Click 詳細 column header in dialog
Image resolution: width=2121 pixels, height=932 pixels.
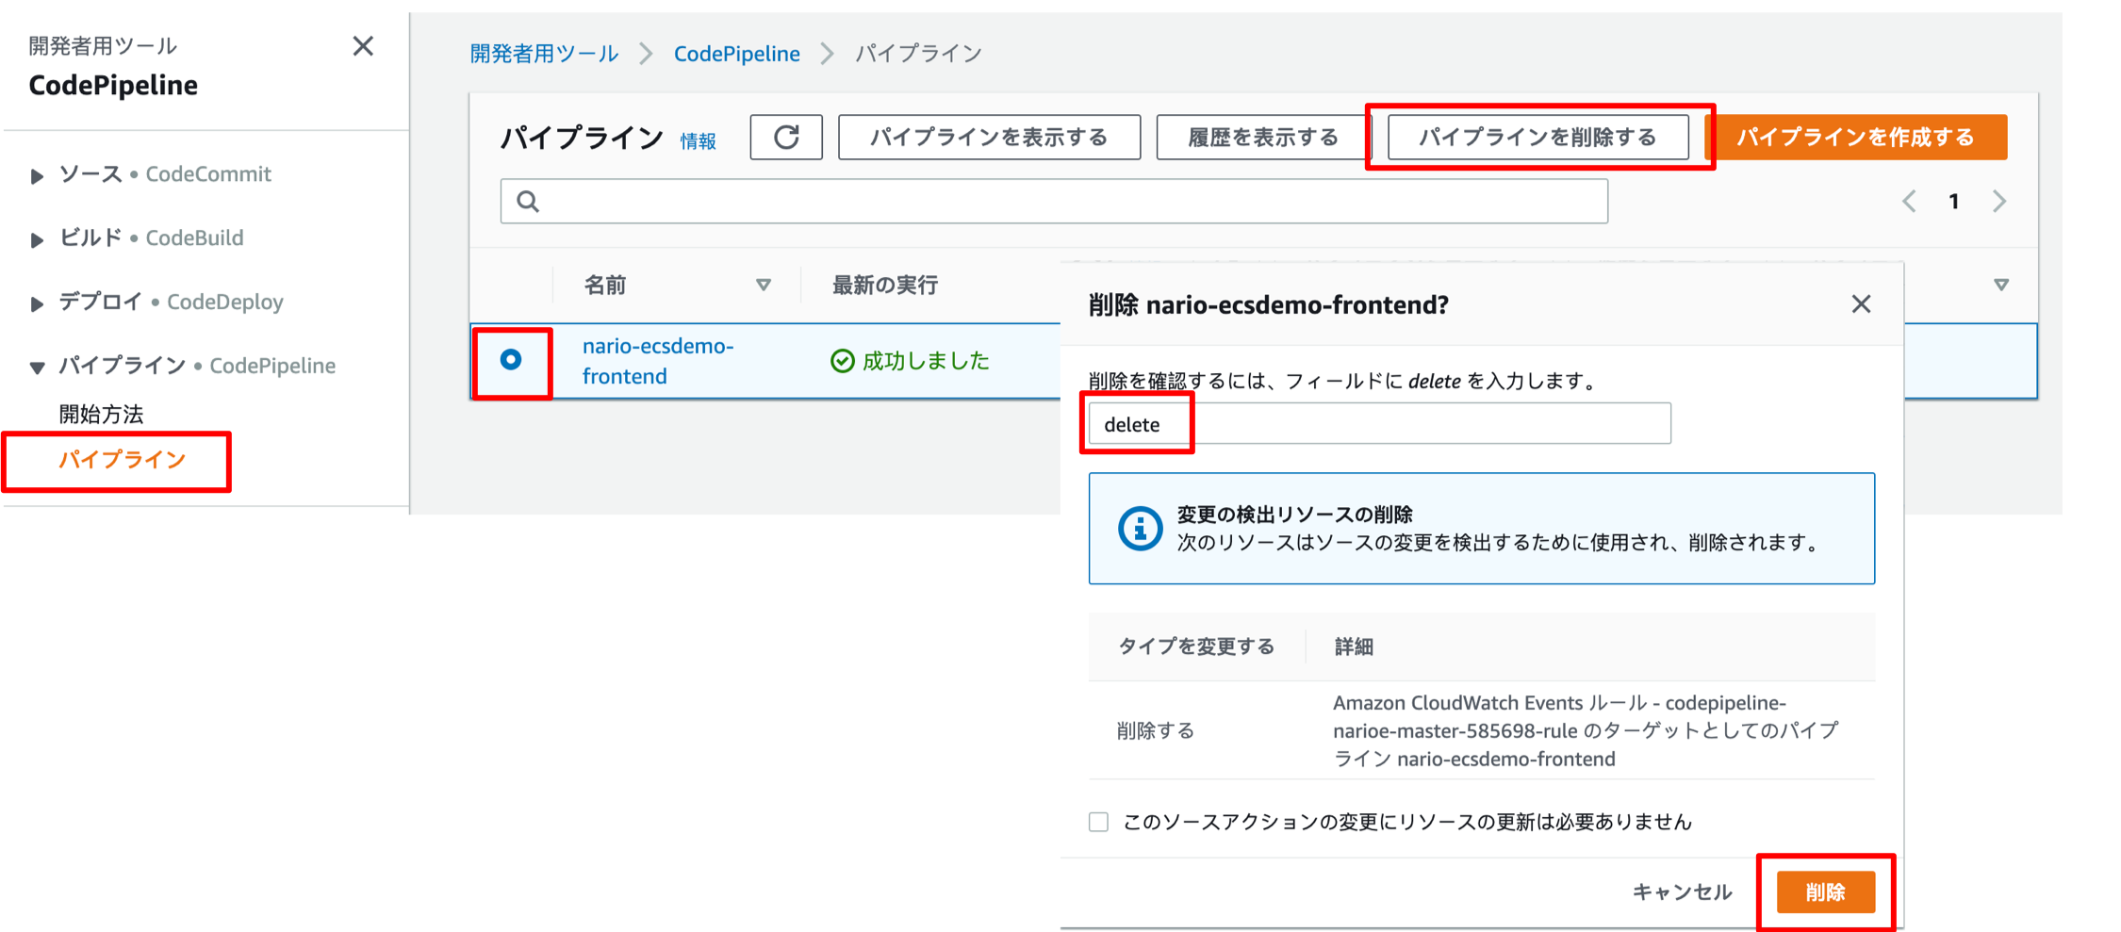pyautogui.click(x=1354, y=646)
